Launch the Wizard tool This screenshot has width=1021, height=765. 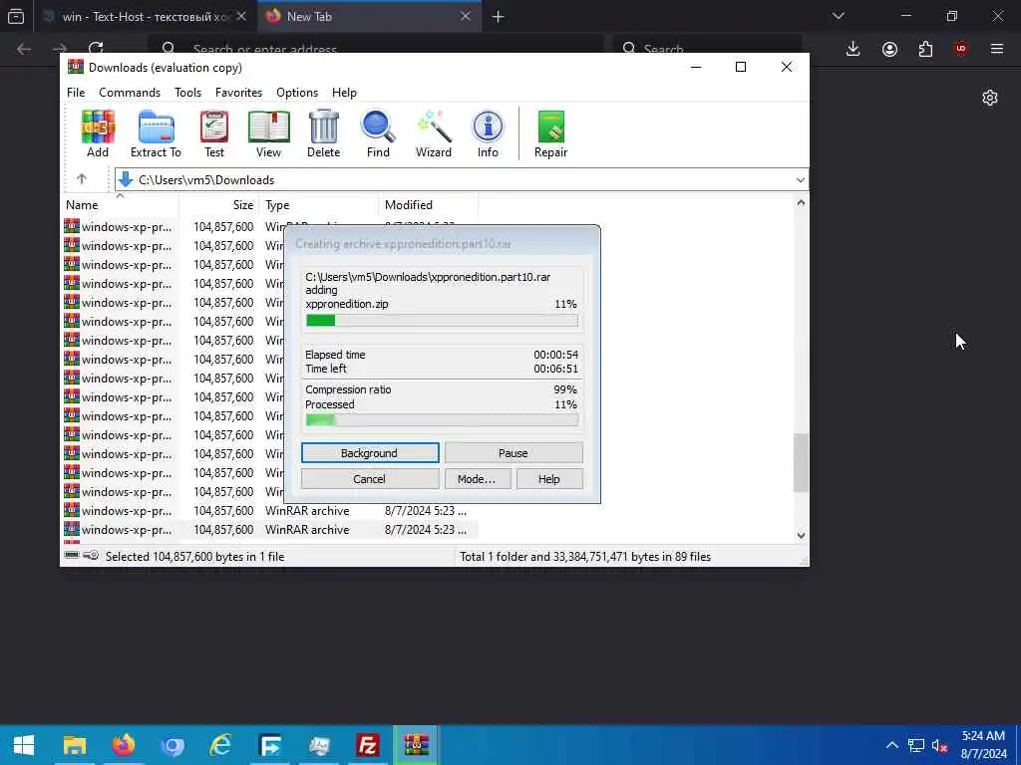pos(434,134)
